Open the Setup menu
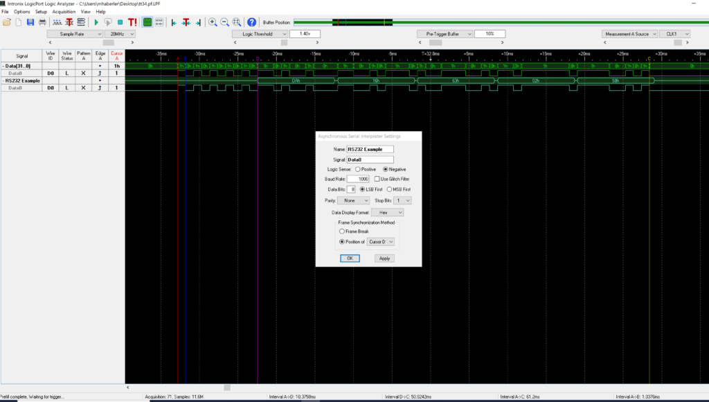This screenshot has width=709, height=402. pyautogui.click(x=40, y=11)
